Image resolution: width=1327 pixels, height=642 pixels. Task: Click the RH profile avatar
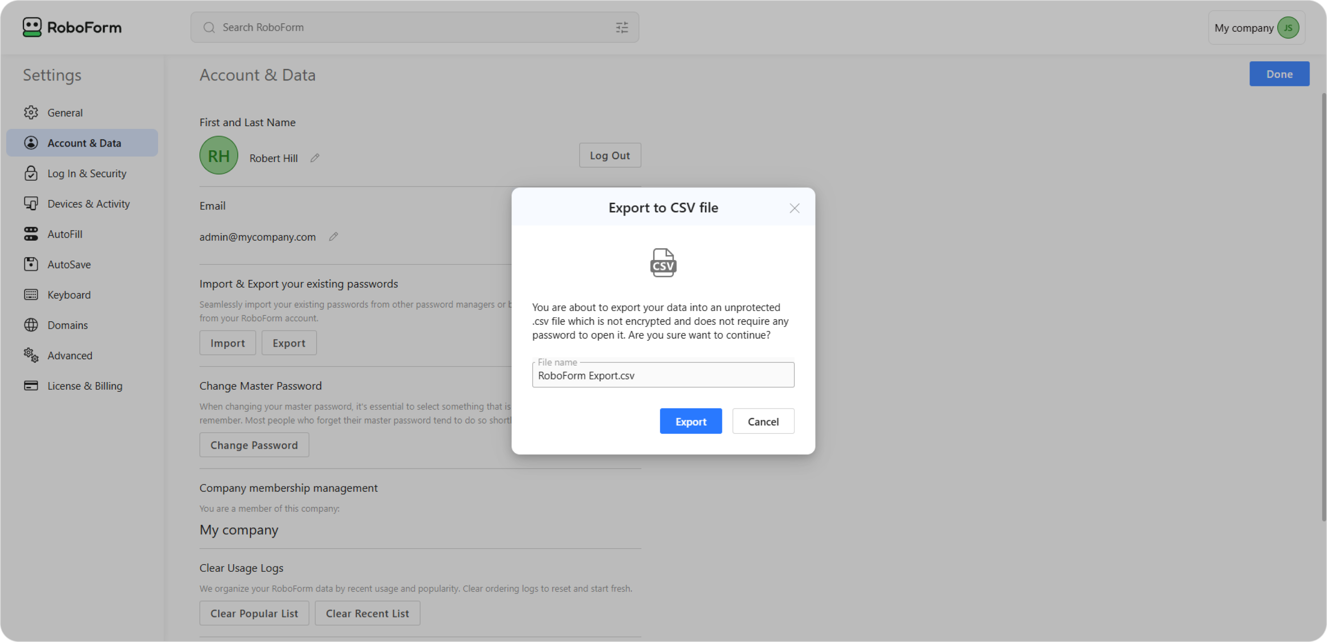(219, 155)
